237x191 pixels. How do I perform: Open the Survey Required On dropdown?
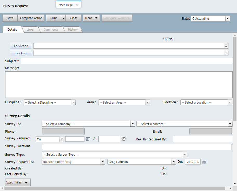[50, 139]
